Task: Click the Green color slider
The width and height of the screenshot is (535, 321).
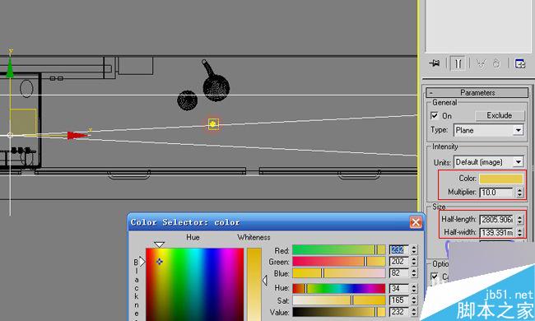Action: [339, 262]
